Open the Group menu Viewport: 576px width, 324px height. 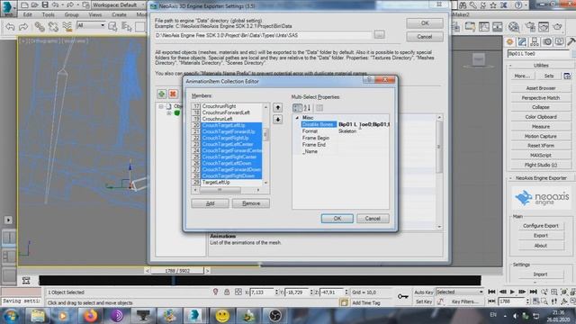click(71, 14)
